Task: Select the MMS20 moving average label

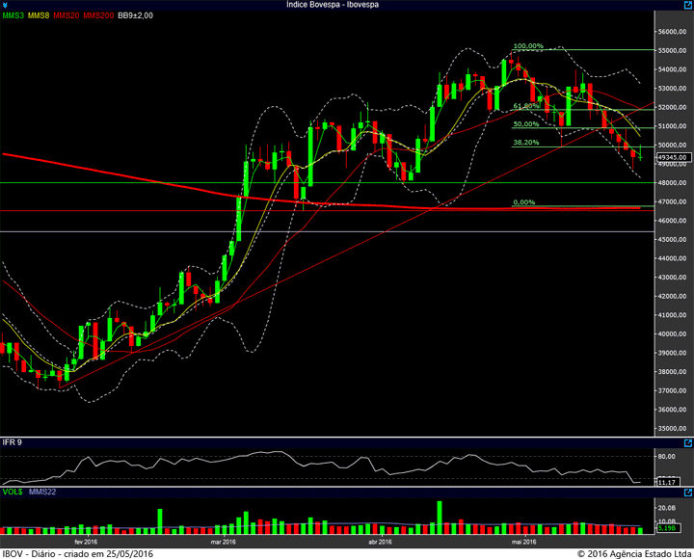Action: click(67, 15)
